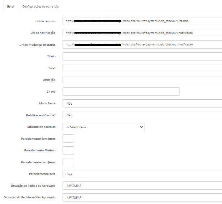222x204 pixels.
Task: Click the Parcelamento Sem Juros box
Action: click(68, 139)
